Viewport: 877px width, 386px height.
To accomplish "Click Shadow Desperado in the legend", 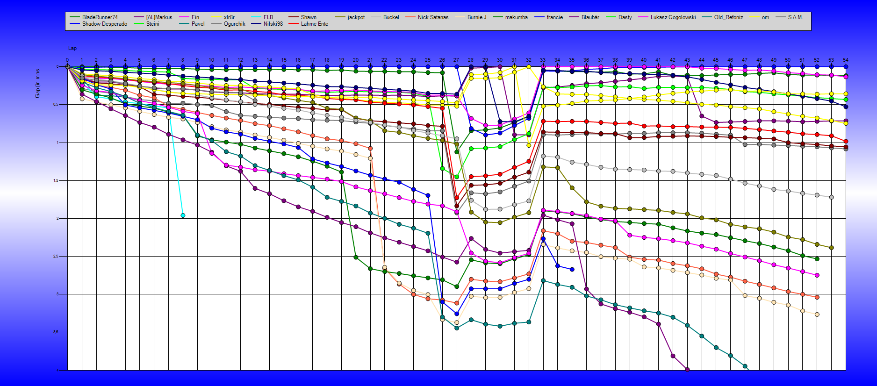I will click(x=105, y=24).
